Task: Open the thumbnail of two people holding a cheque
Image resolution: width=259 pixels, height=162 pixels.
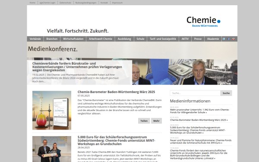Action: tap(52, 149)
